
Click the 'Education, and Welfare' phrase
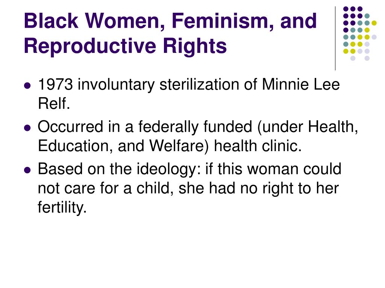coord(121,146)
